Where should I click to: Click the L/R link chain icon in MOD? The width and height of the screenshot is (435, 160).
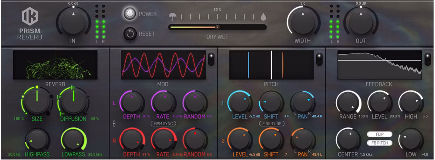coord(114,123)
